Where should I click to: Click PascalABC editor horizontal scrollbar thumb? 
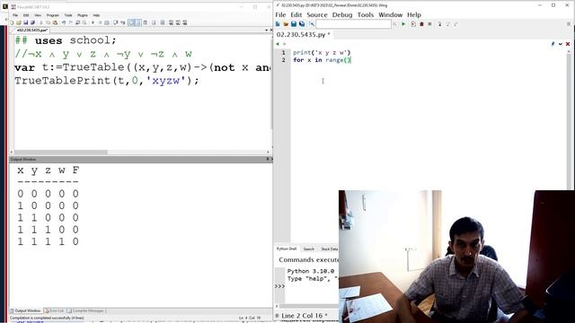(61, 152)
